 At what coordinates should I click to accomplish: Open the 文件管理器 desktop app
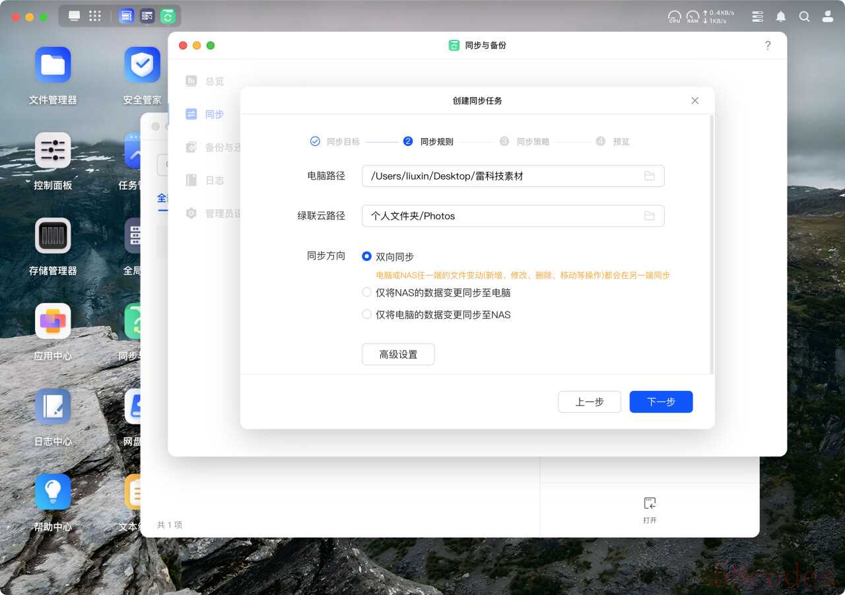click(53, 65)
